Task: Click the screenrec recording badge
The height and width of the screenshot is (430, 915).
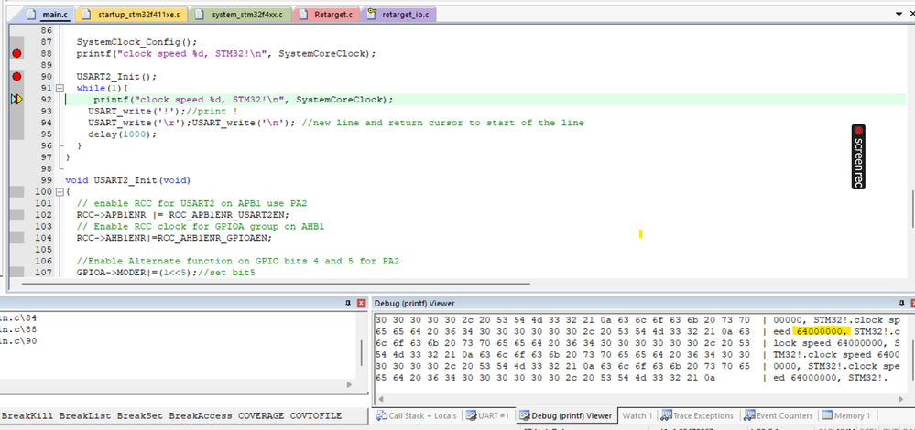Action: pyautogui.click(x=858, y=156)
